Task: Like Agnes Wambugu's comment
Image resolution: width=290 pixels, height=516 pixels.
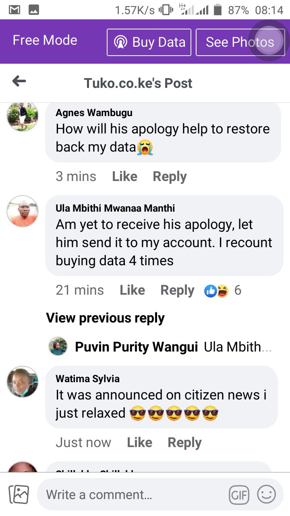Action: [124, 177]
